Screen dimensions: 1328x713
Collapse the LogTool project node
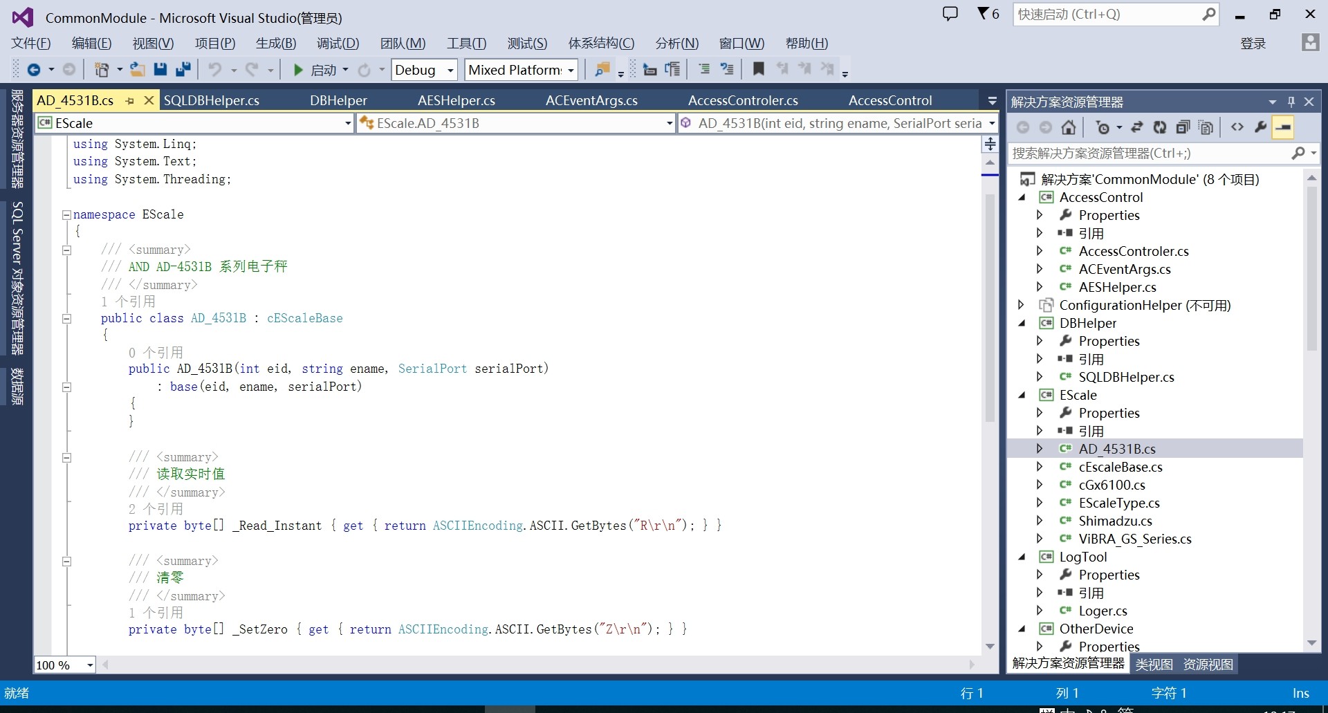(1022, 557)
